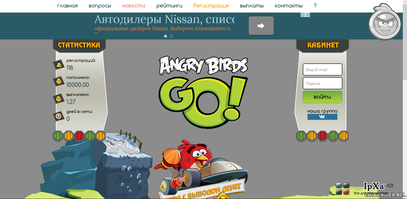Image resolution: width=407 pixels, height=199 pixels.
Task: Select the first ad carousel dot
Action: [x=166, y=36]
